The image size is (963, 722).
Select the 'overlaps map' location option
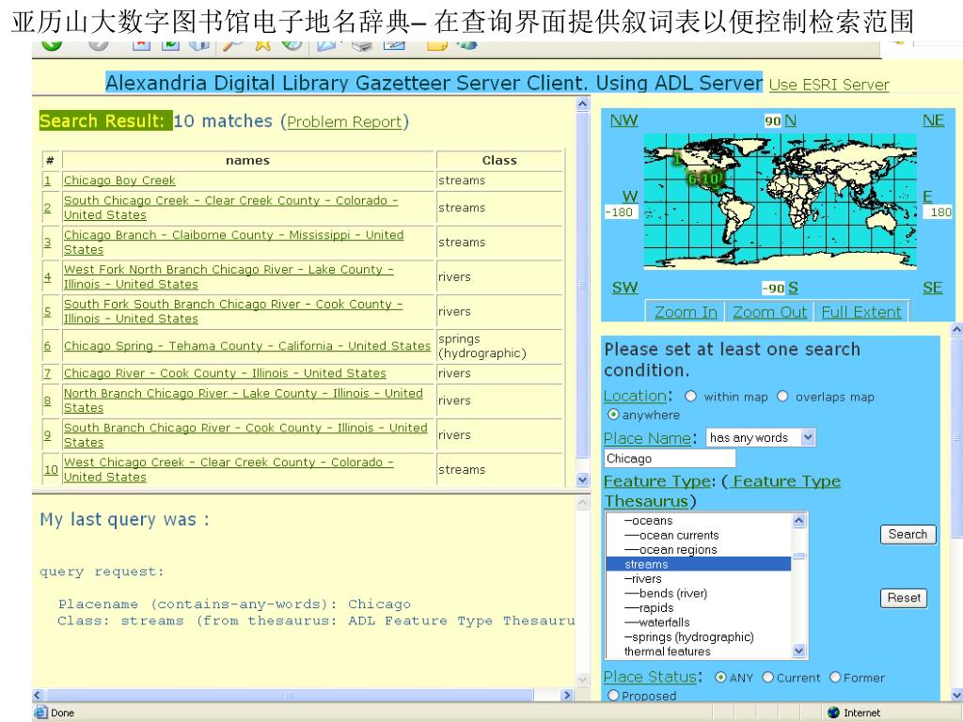[x=782, y=397]
